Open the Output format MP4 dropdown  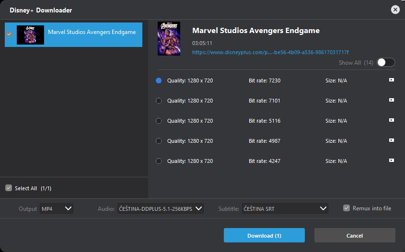click(57, 208)
